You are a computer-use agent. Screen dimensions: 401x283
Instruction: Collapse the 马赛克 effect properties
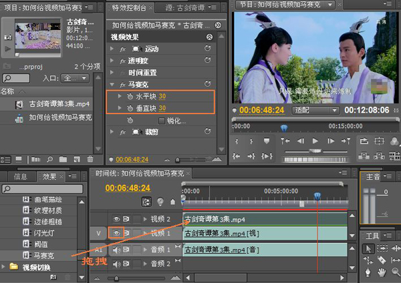pos(112,84)
